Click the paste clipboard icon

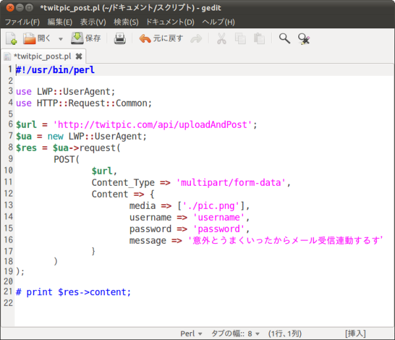pos(258,39)
